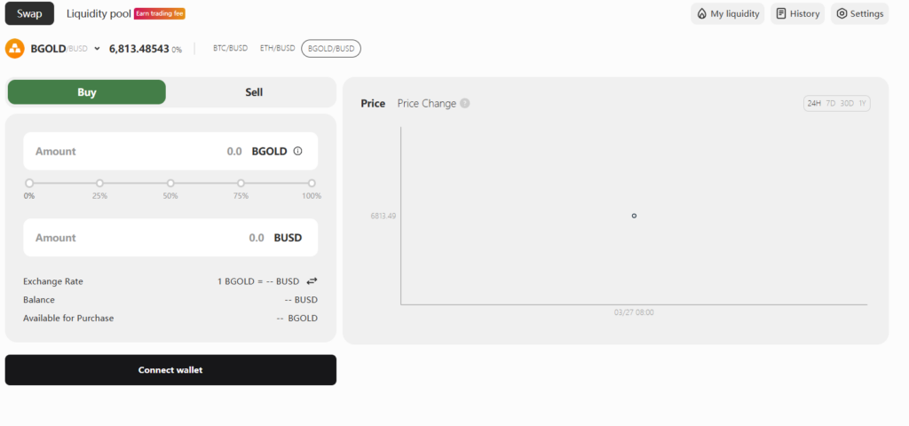The width and height of the screenshot is (909, 426).
Task: Click the Connect wallet button
Action: tap(170, 370)
